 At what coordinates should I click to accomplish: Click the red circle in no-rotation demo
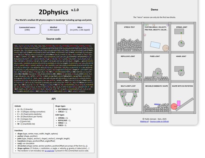click(x=174, y=106)
